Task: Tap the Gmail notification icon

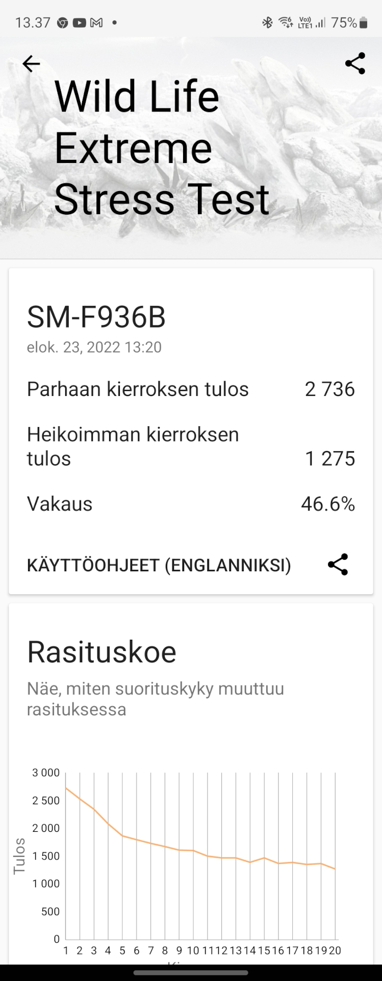Action: (x=96, y=22)
